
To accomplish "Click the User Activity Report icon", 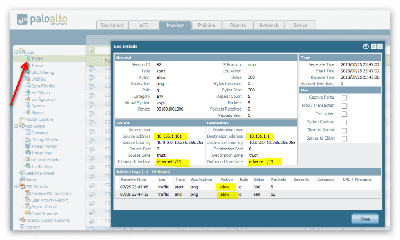I will 28,200.
